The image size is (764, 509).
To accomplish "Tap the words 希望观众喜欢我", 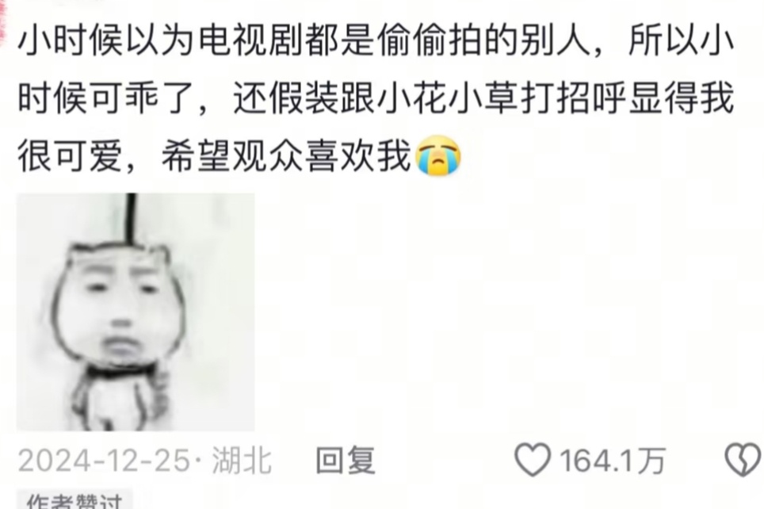I will pyautogui.click(x=287, y=156).
